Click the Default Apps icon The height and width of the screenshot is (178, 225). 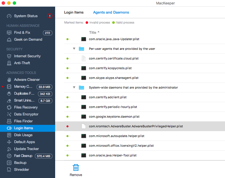pos(9,142)
